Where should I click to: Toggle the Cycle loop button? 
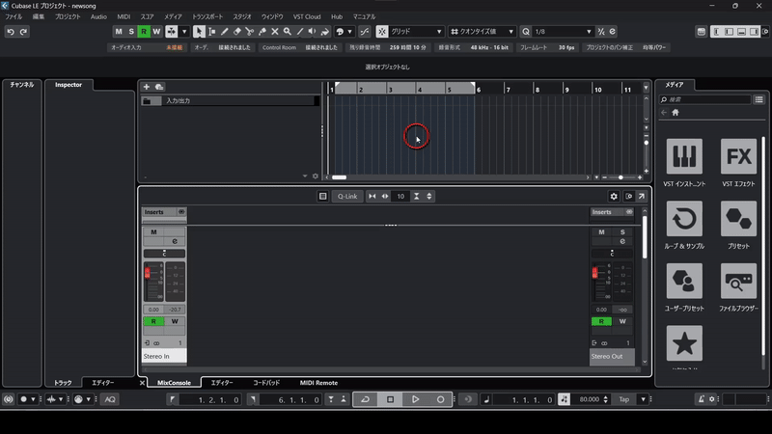[366, 399]
